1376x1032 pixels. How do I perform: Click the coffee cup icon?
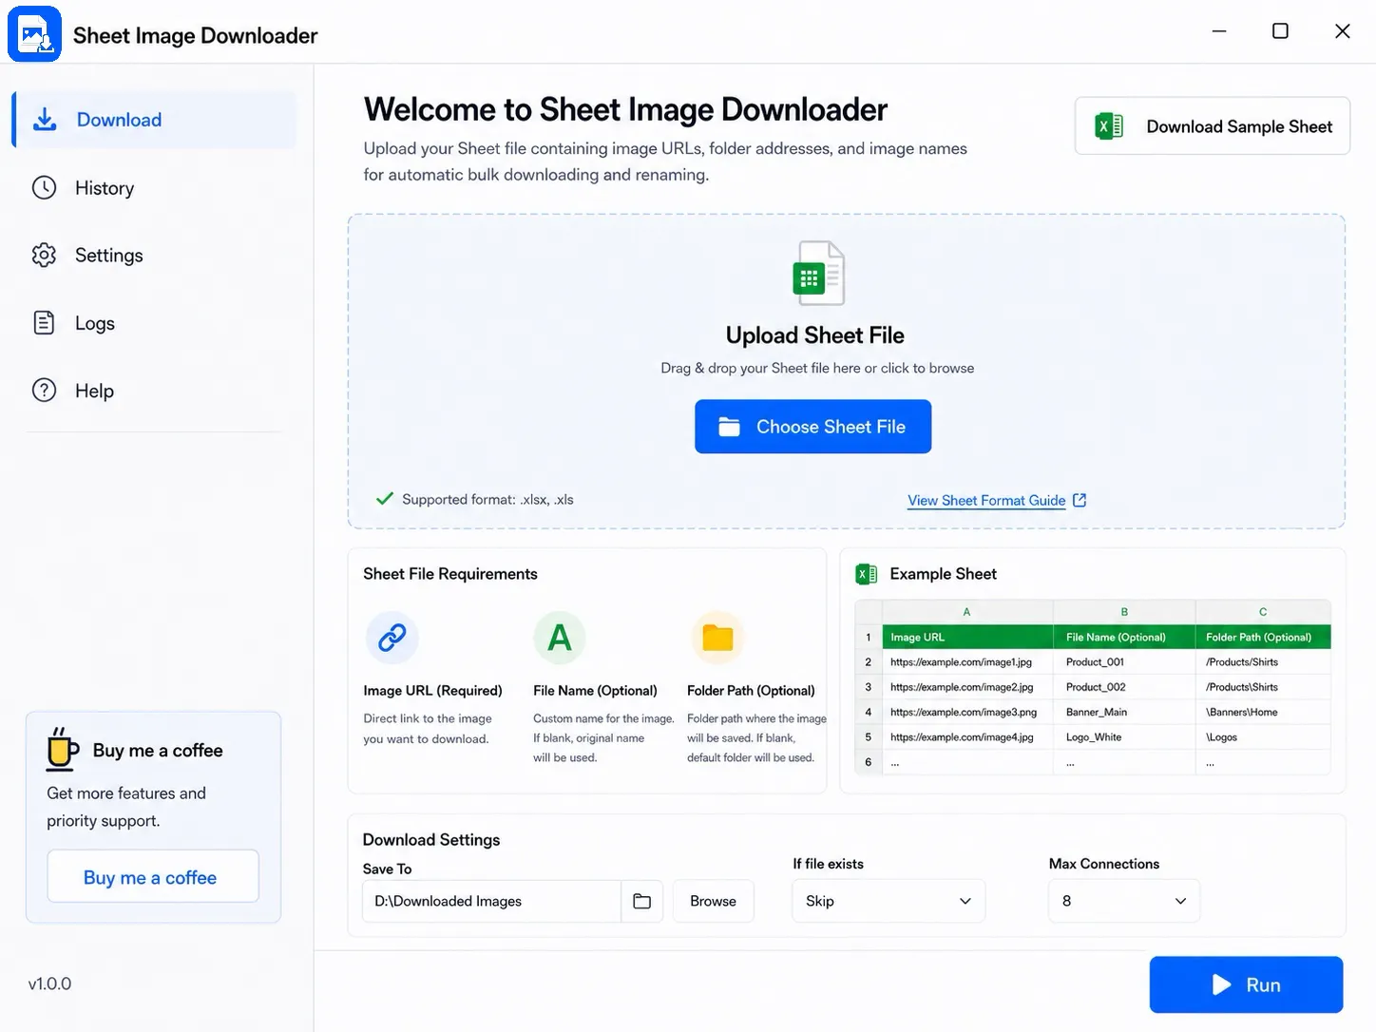pyautogui.click(x=63, y=749)
